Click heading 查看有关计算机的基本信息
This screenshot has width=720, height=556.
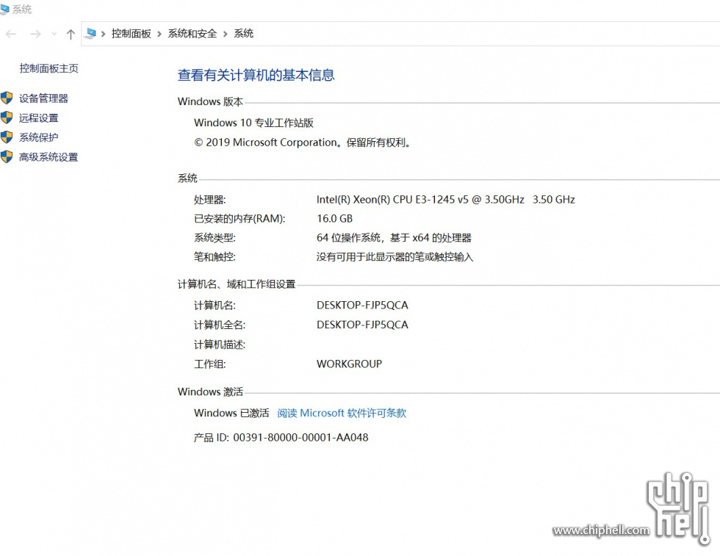(x=256, y=75)
